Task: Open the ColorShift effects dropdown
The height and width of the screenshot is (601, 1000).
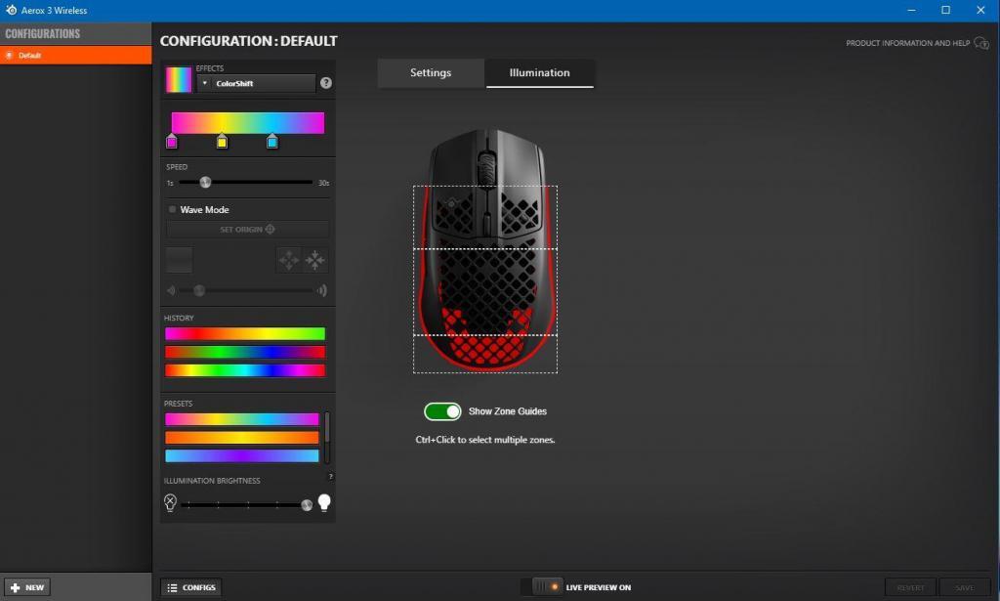Action: point(256,84)
